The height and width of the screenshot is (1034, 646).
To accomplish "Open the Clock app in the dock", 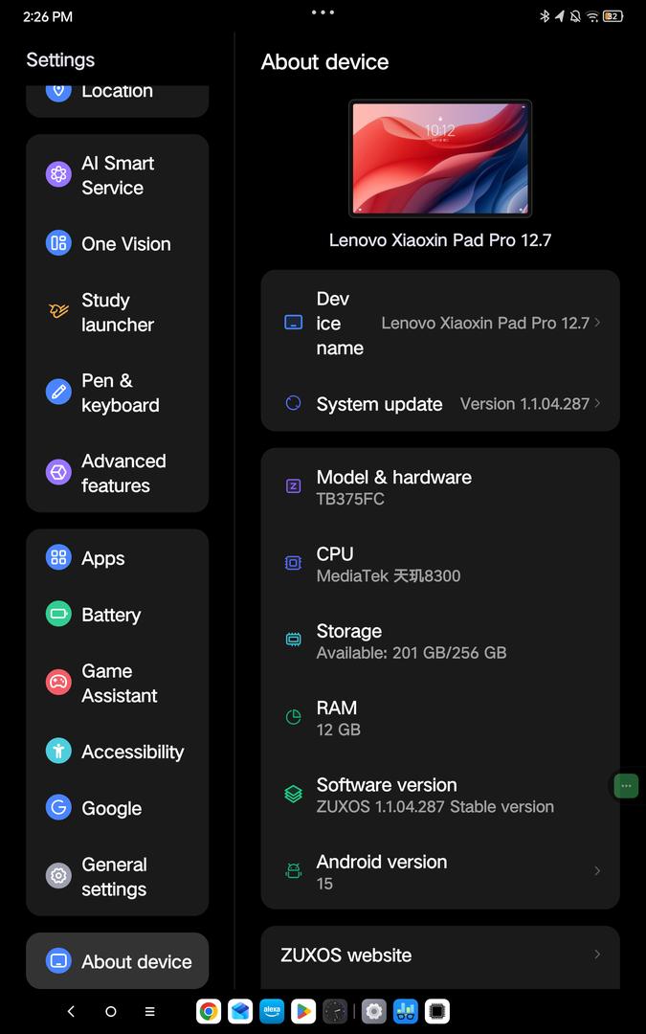I will coord(335,1011).
